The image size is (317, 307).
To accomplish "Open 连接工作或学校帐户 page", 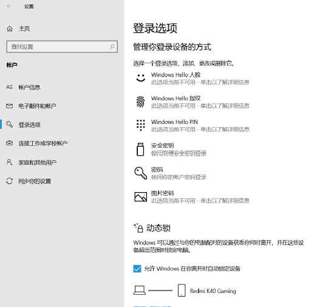I will tap(43, 143).
